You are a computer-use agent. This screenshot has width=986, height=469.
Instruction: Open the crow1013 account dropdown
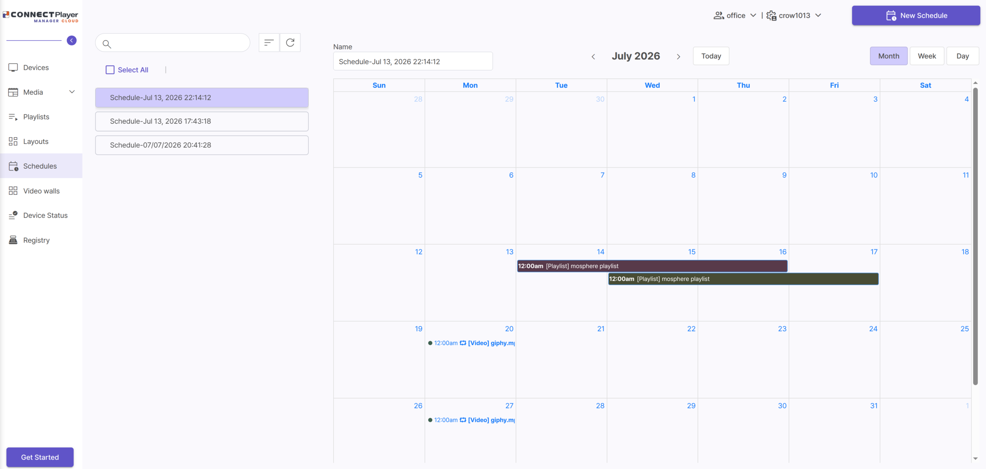click(x=794, y=15)
